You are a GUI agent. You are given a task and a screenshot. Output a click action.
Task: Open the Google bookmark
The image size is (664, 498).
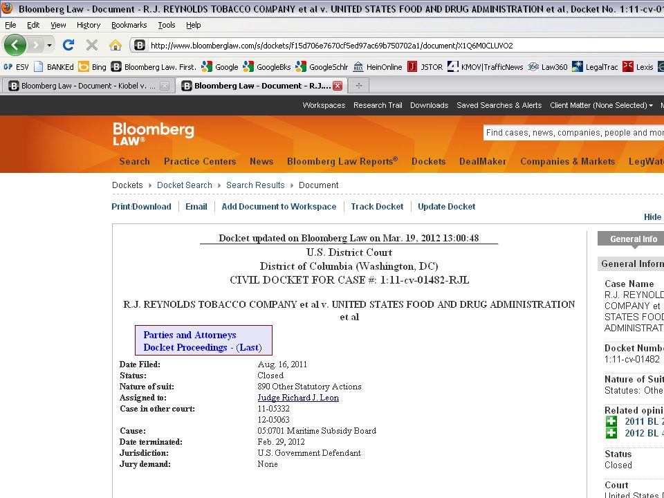click(220, 67)
